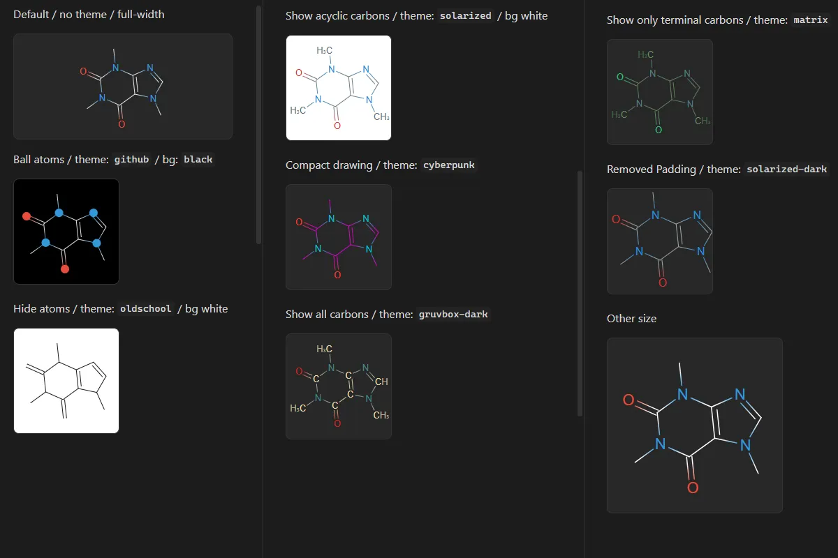Image resolution: width=838 pixels, height=558 pixels.
Task: Click the 'gruvbox-dark' theme code label
Action: (454, 314)
